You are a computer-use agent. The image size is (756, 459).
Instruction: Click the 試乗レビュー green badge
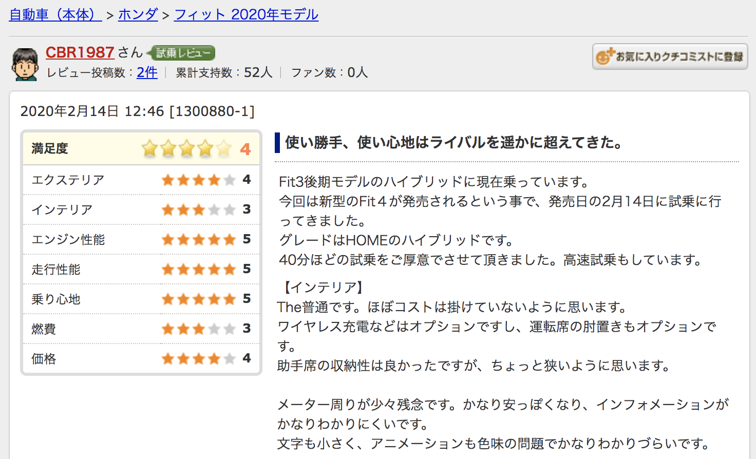pyautogui.click(x=182, y=53)
